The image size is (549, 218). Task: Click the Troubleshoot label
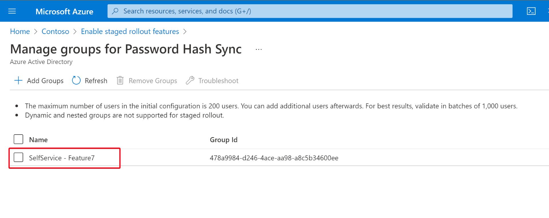218,81
